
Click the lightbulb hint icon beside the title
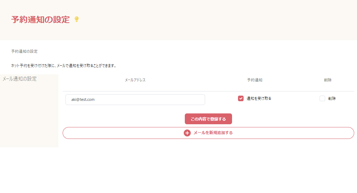(x=77, y=19)
